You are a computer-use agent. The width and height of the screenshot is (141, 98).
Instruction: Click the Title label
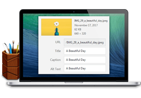(x=58, y=51)
